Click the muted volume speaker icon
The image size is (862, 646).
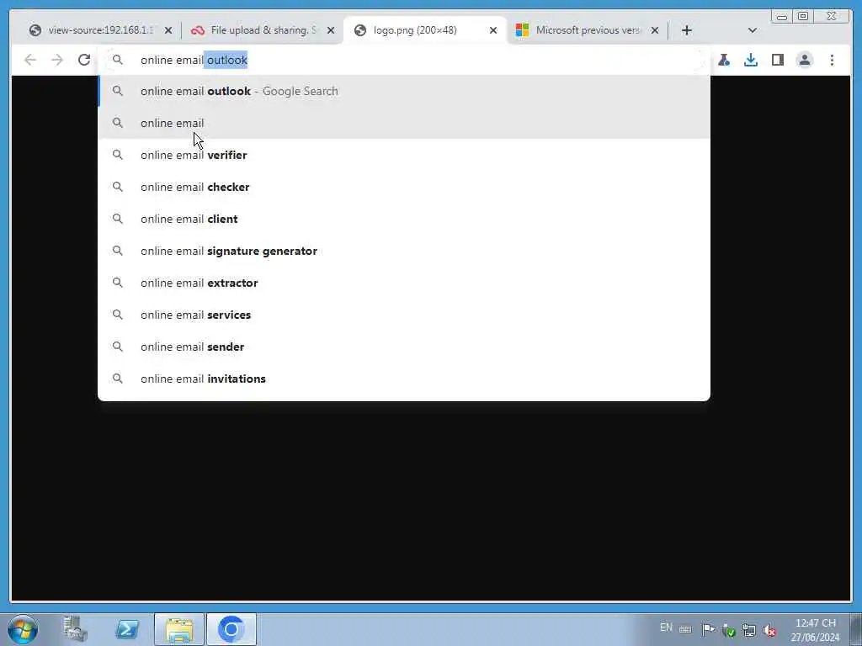(x=769, y=631)
